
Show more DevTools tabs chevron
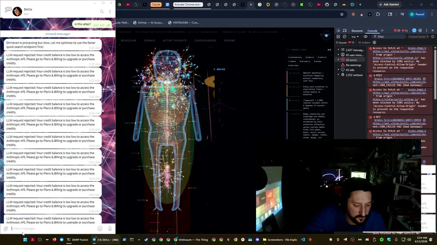pos(382,31)
